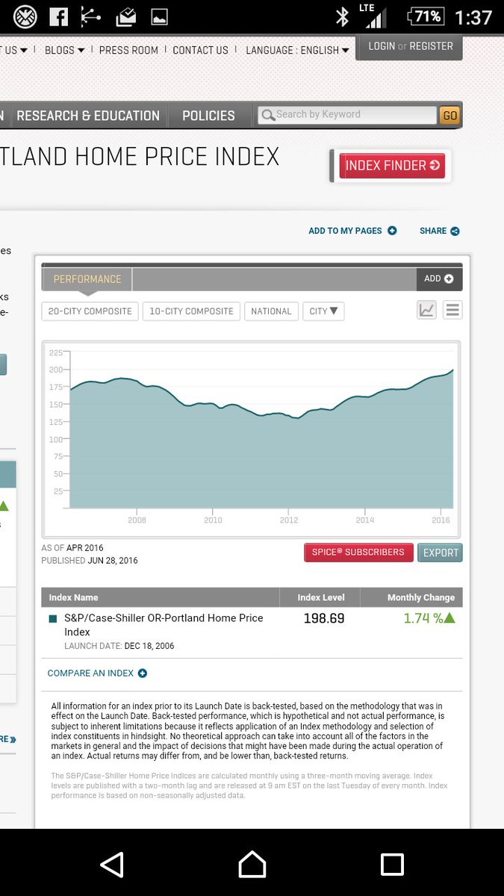This screenshot has height=896, width=504.
Task: Toggle the 10-City Composite comparison
Action: 191,311
